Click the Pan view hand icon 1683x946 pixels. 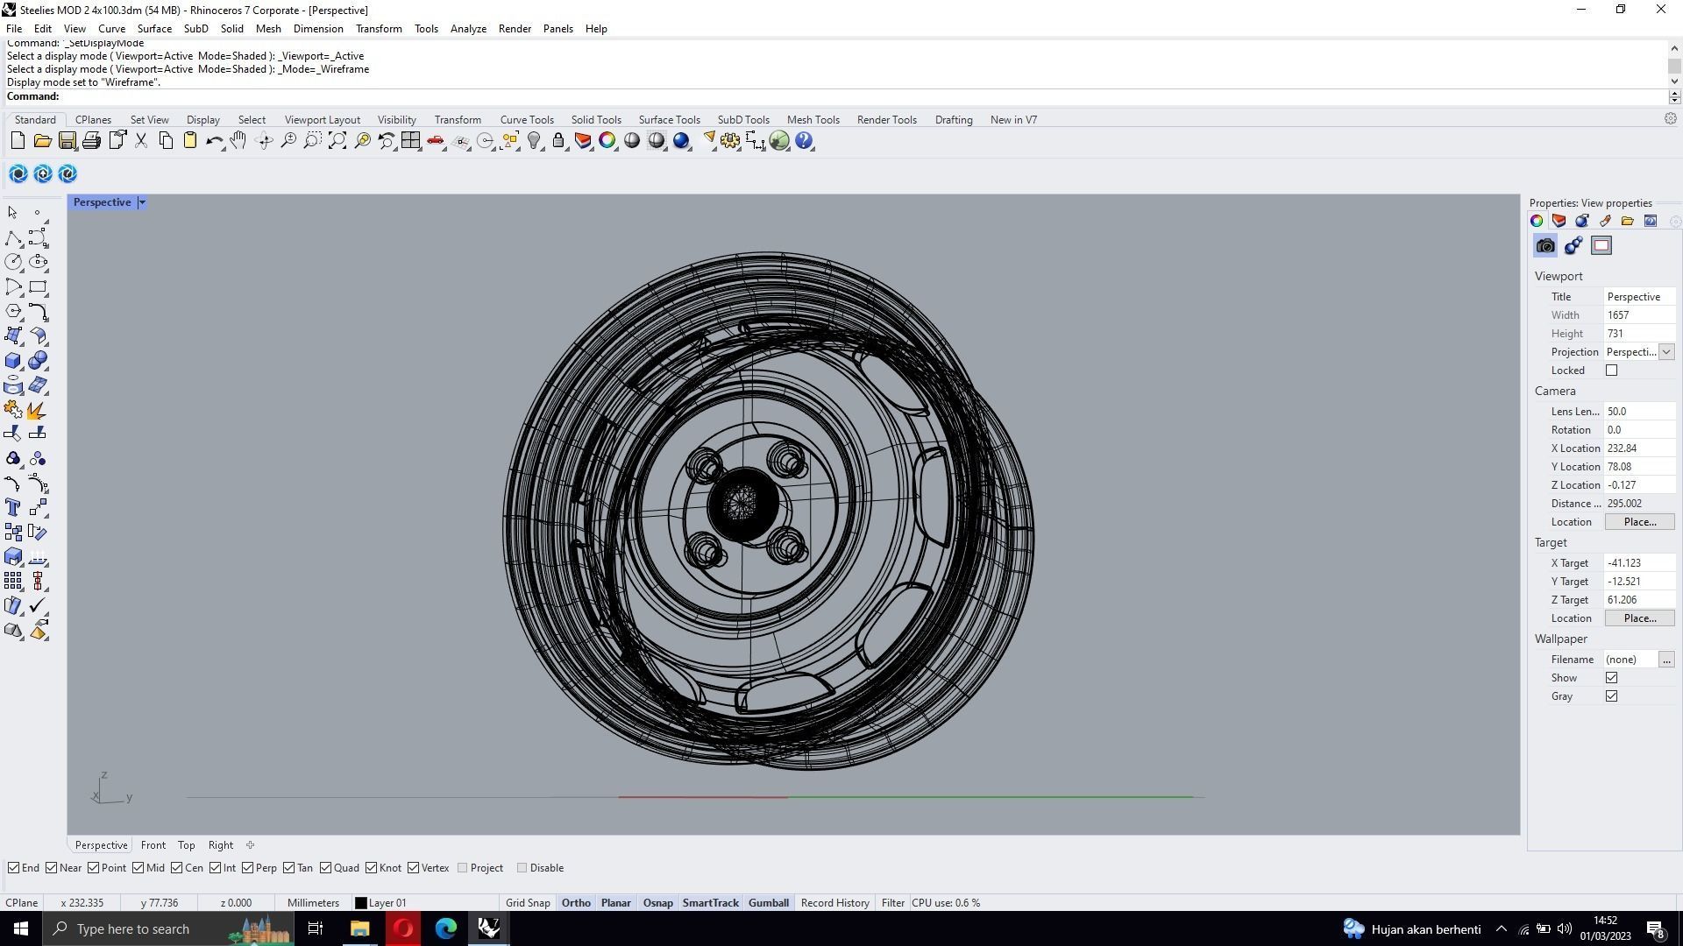238,141
